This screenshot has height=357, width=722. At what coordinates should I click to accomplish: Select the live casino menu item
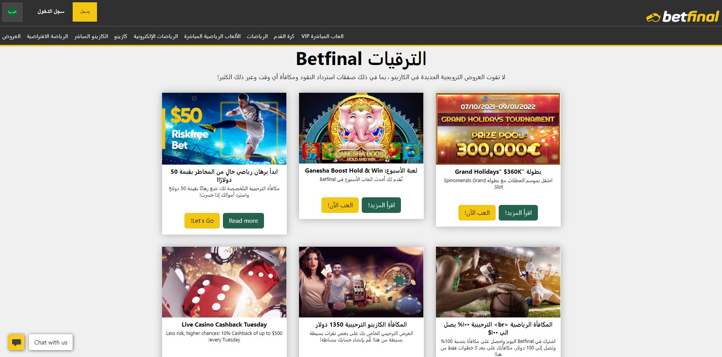pos(91,36)
